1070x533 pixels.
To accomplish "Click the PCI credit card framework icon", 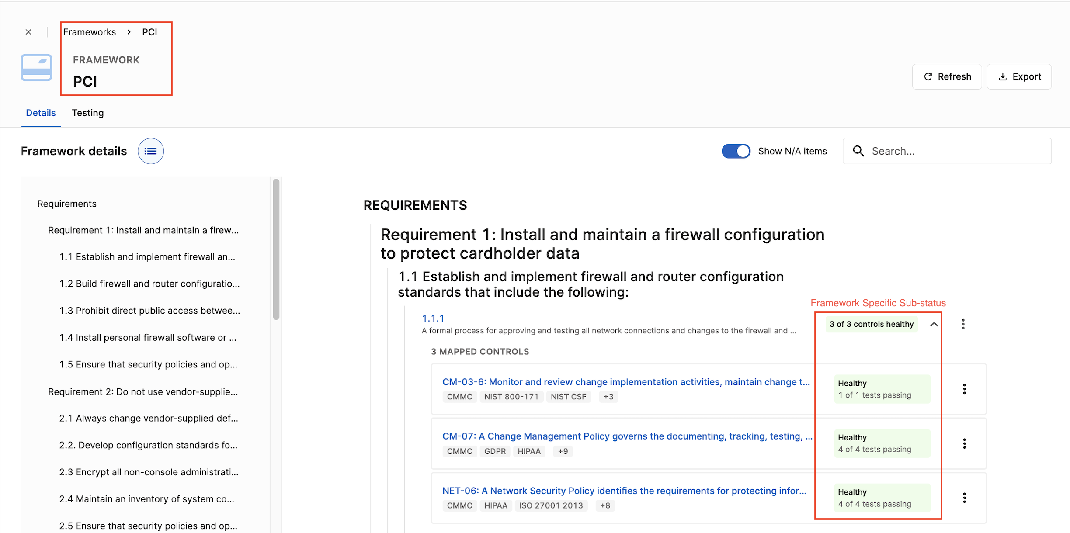I will coord(37,68).
